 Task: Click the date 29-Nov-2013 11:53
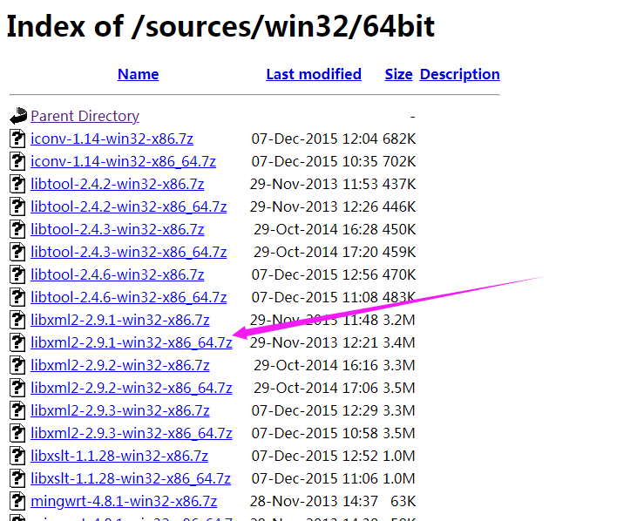[314, 185]
